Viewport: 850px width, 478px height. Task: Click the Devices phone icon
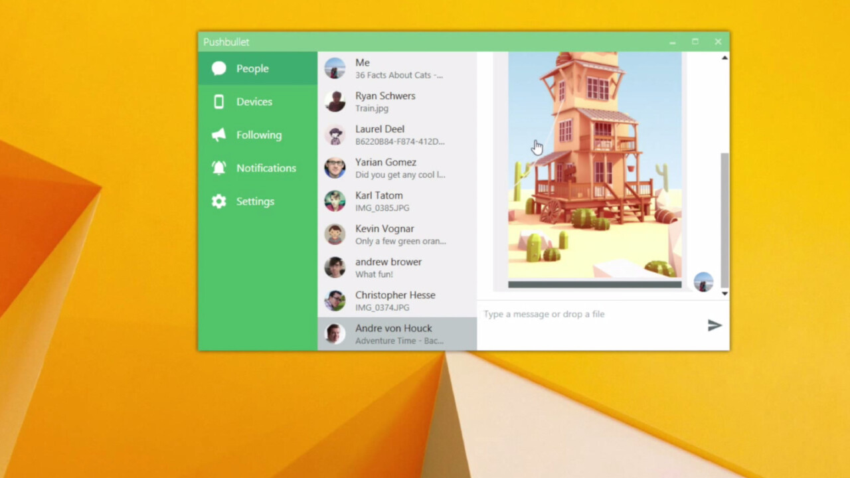219,102
